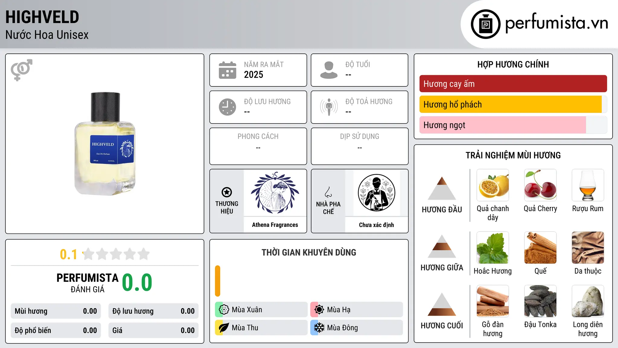Select the Long diên hương note image
Screen dimensions: 618x348
588,301
